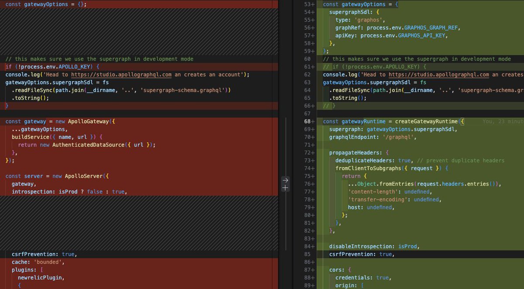Click 'cors: {' on line 87

[340, 270]
